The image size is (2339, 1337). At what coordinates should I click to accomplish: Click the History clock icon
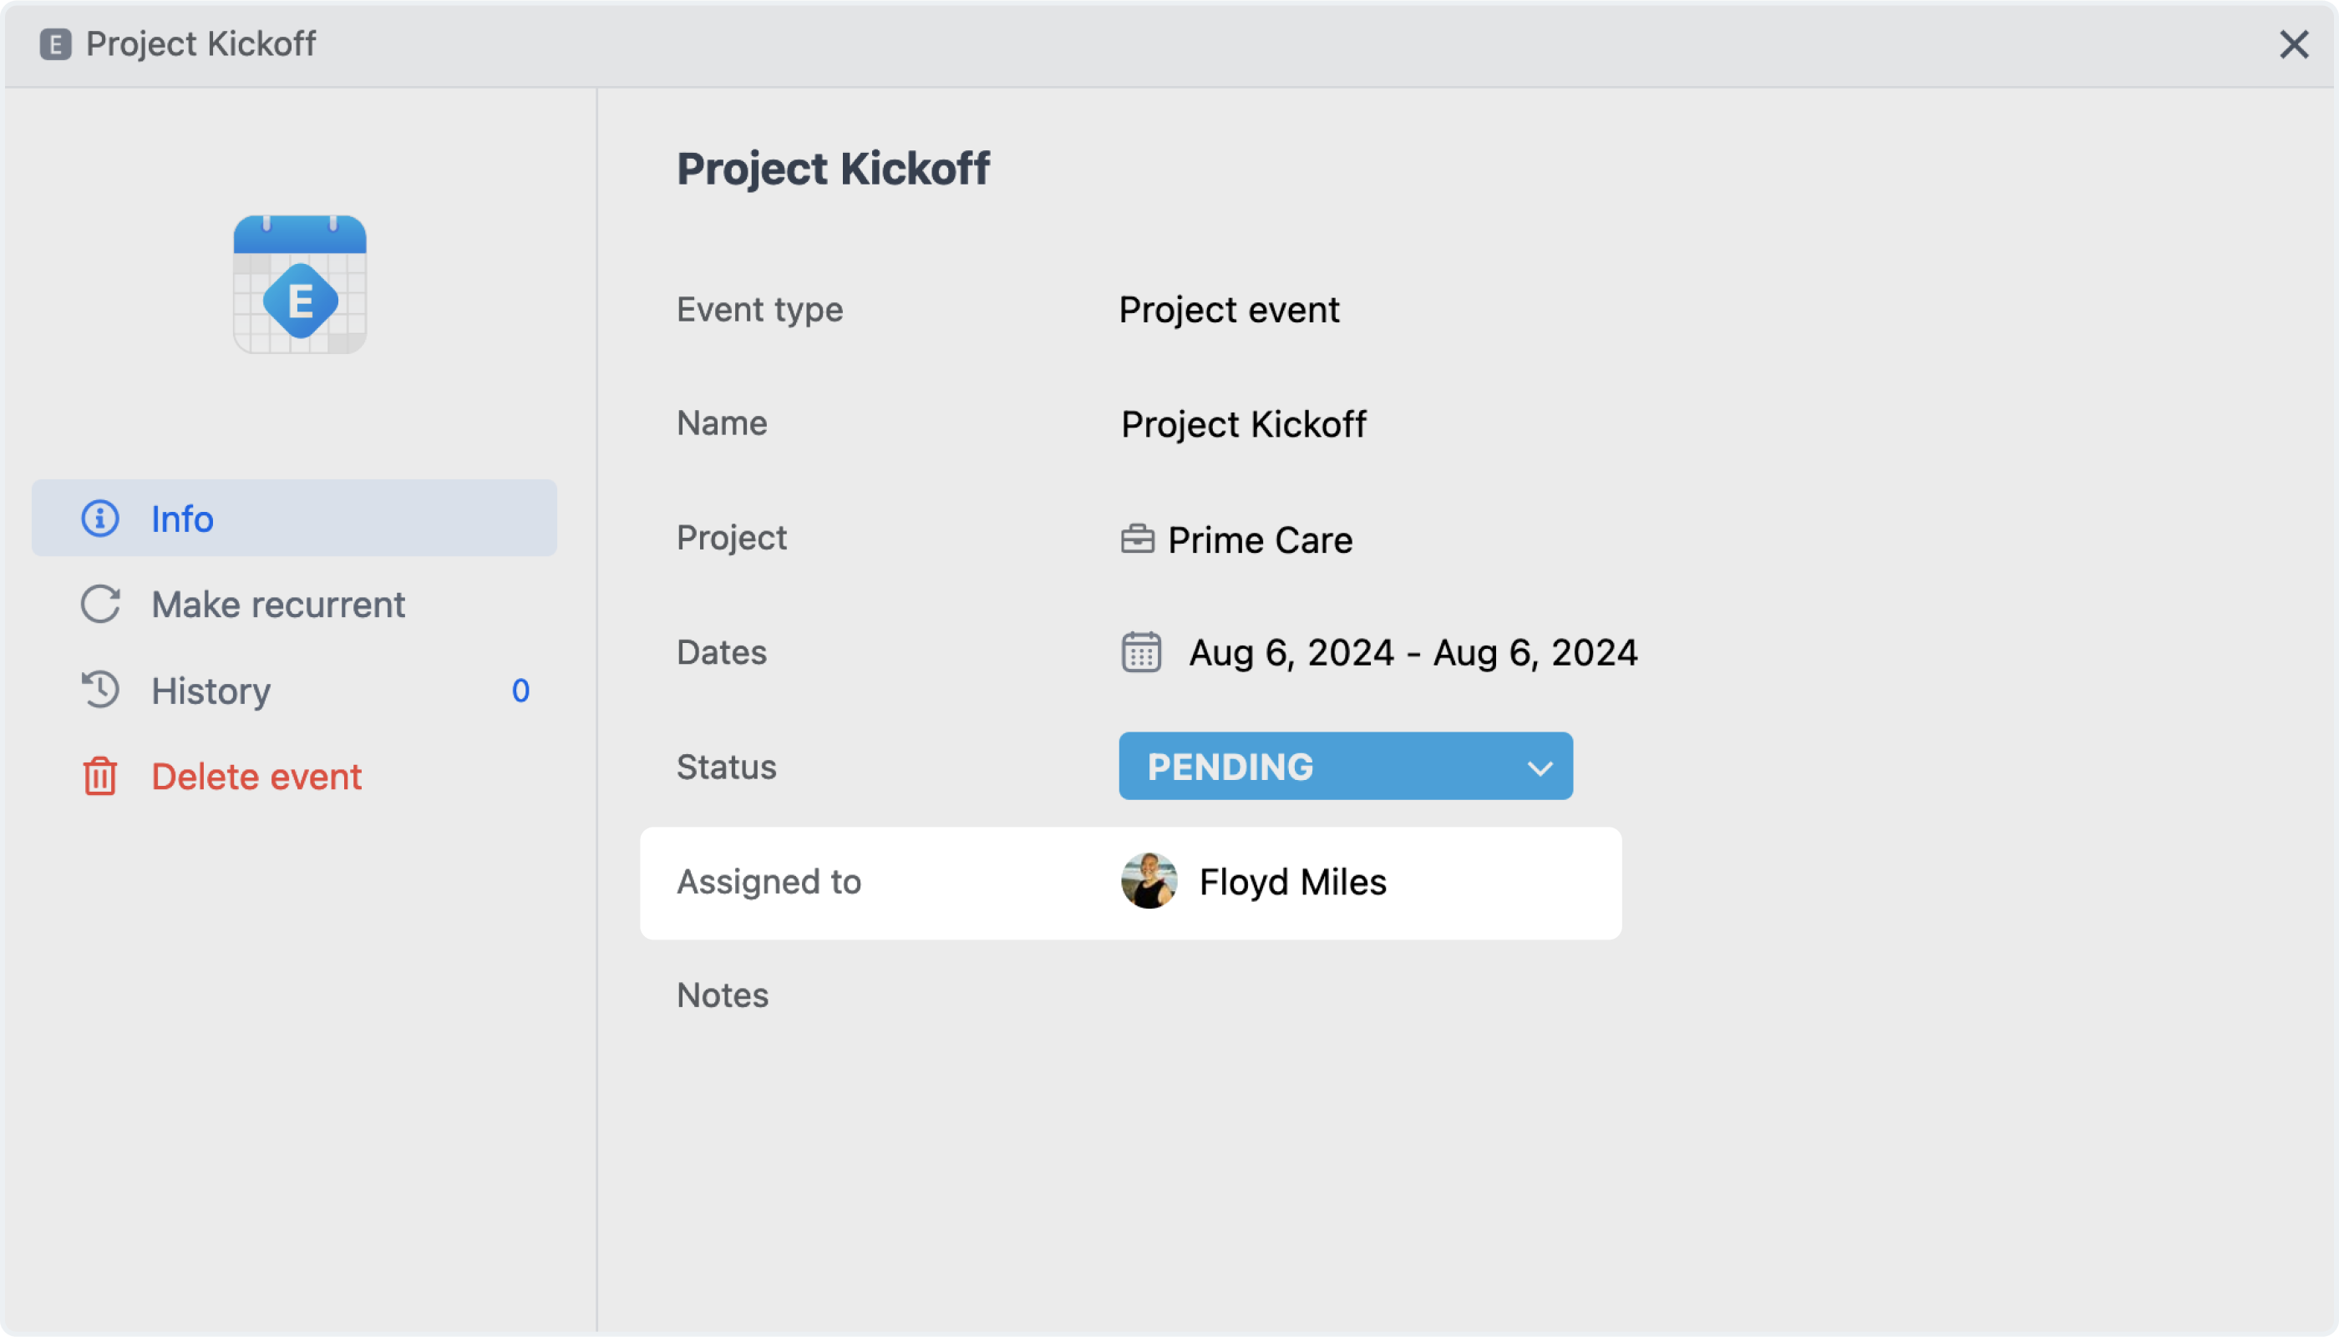point(100,691)
